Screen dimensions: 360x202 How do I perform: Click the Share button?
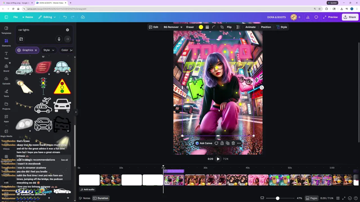coord(350,17)
